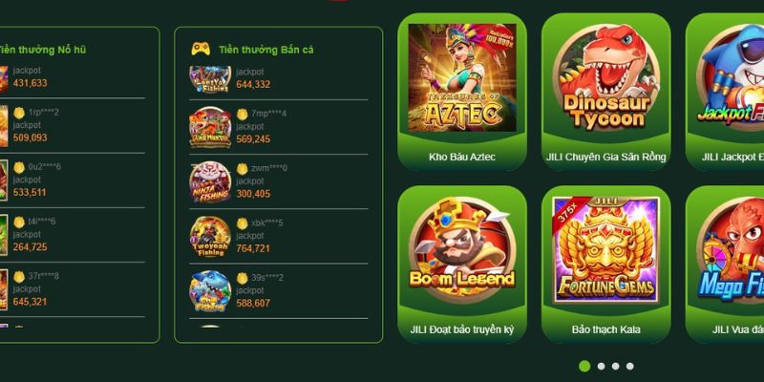Screen dimensions: 764x382
Task: Go to the second carousel page dot
Action: tap(602, 366)
